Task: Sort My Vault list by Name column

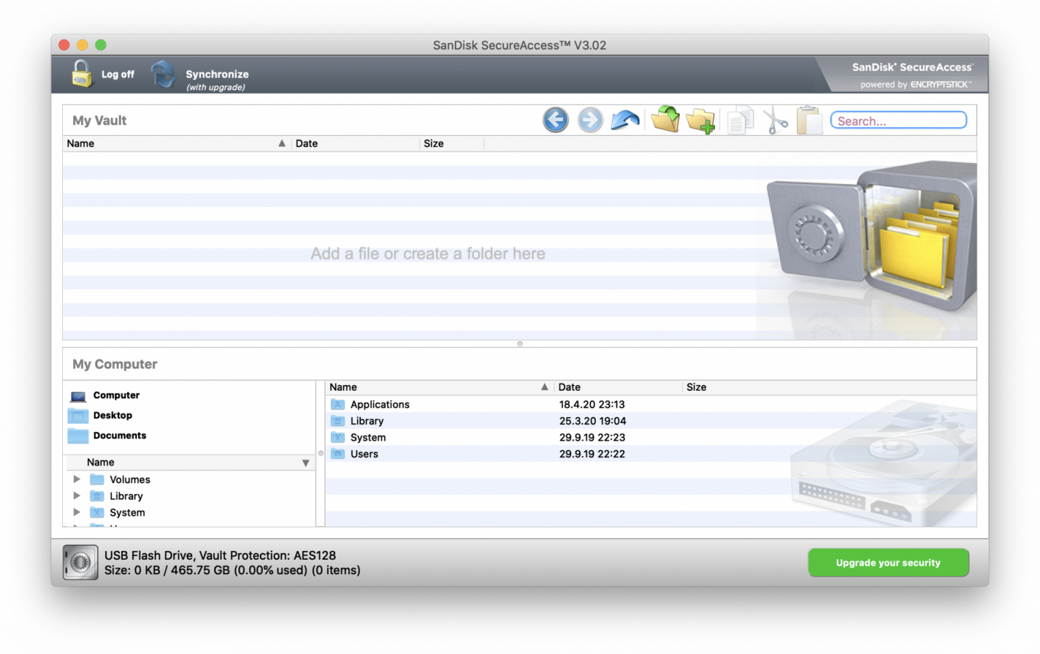Action: tap(177, 144)
